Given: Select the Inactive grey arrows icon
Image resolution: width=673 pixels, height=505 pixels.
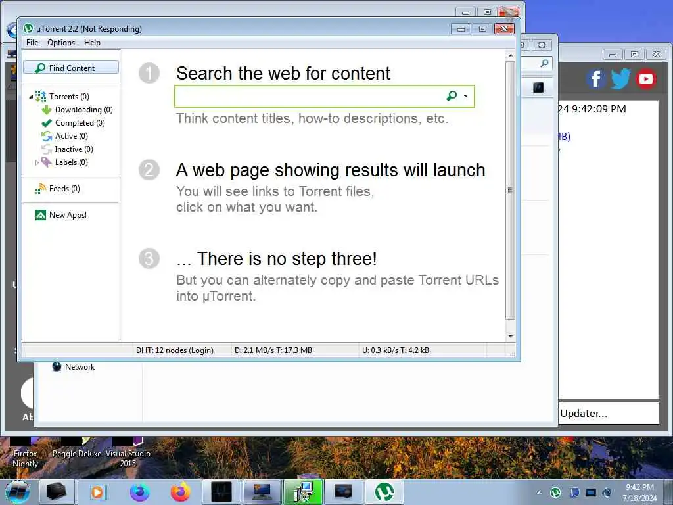Looking at the screenshot, I should pyautogui.click(x=47, y=149).
